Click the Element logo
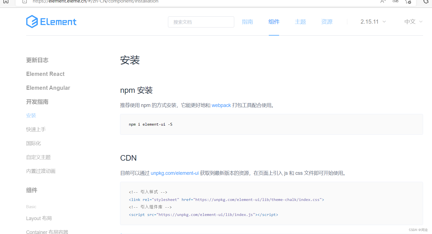 click(x=51, y=21)
